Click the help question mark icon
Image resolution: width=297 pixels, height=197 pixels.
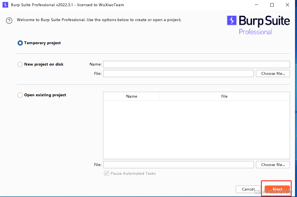(9, 21)
